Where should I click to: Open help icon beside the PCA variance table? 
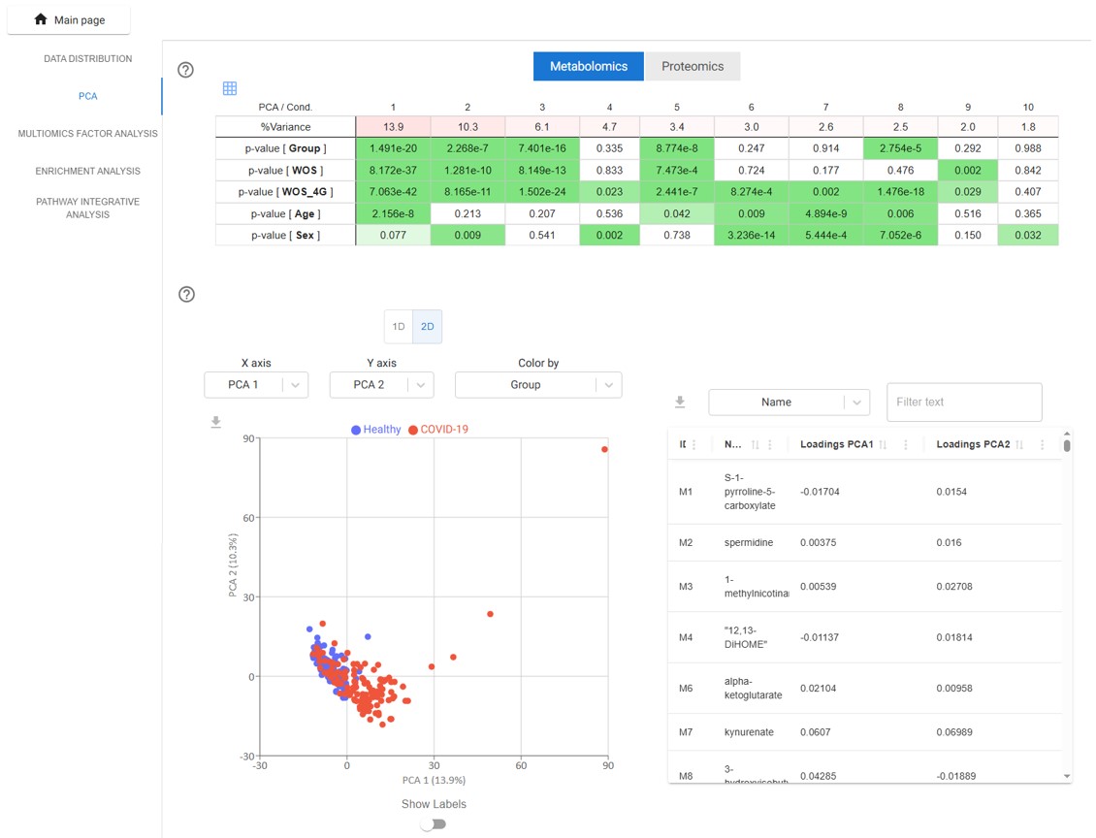coord(186,70)
